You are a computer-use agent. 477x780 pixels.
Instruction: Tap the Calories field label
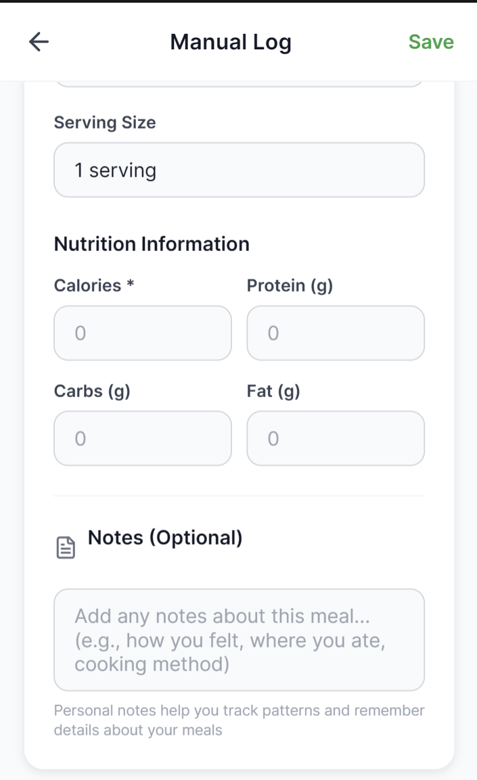(94, 285)
